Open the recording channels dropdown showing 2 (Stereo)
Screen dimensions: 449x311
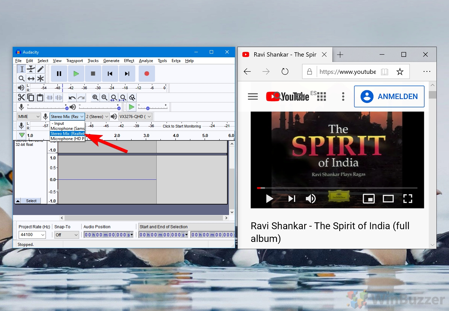[x=97, y=116]
